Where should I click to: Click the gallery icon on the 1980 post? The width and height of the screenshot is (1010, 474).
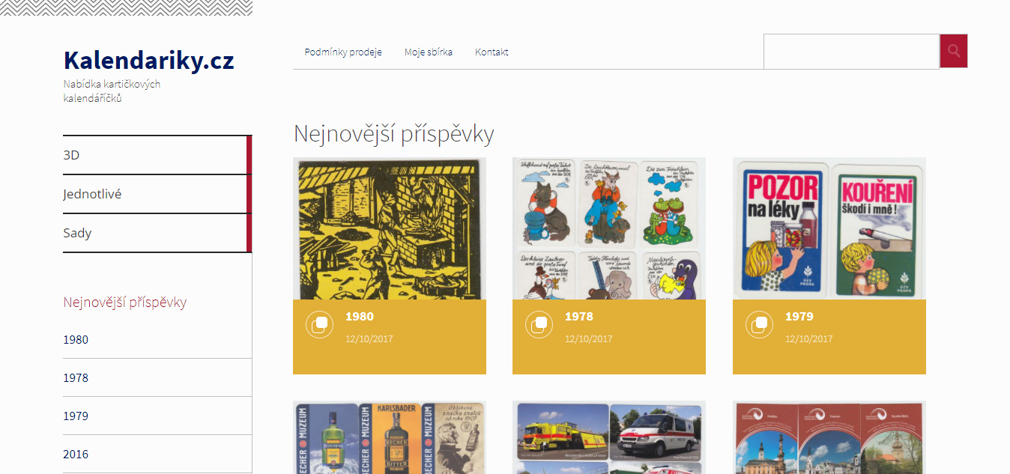319,325
